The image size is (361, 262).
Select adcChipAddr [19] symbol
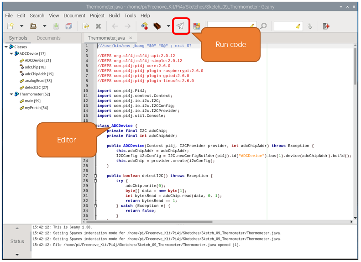pos(39,74)
